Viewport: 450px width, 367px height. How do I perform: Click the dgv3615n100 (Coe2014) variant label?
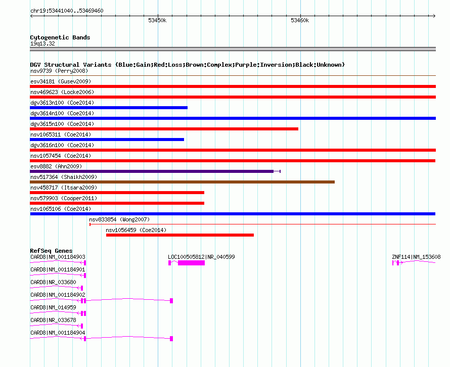coord(62,124)
